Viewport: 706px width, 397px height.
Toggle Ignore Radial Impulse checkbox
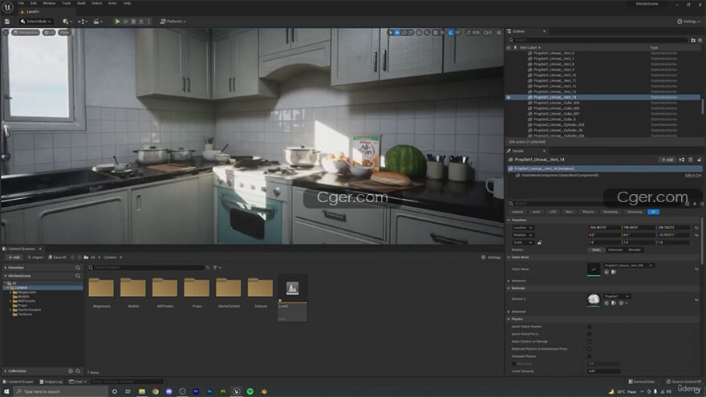[590, 326]
